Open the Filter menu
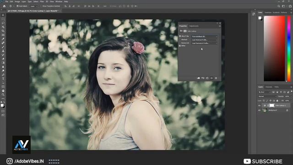 42,1
